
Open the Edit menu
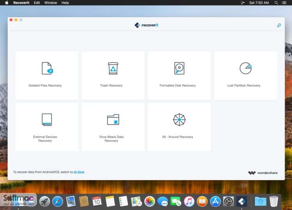[37, 3]
